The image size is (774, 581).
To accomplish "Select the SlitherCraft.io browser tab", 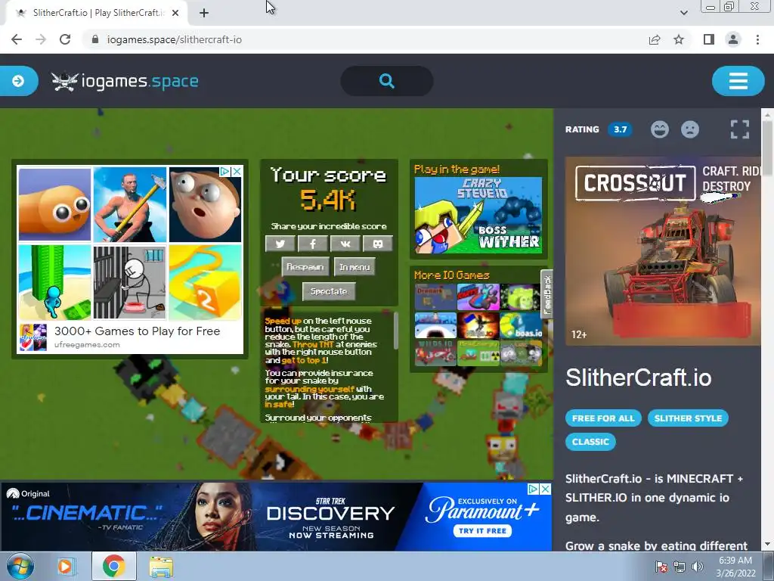I will click(97, 14).
